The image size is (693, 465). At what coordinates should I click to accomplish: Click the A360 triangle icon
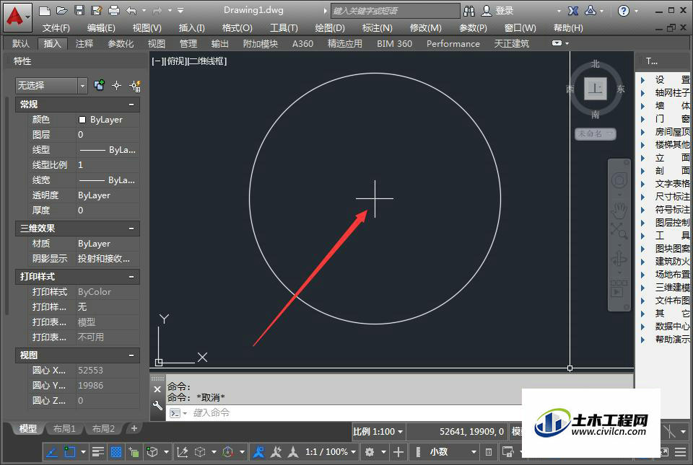pos(590,11)
